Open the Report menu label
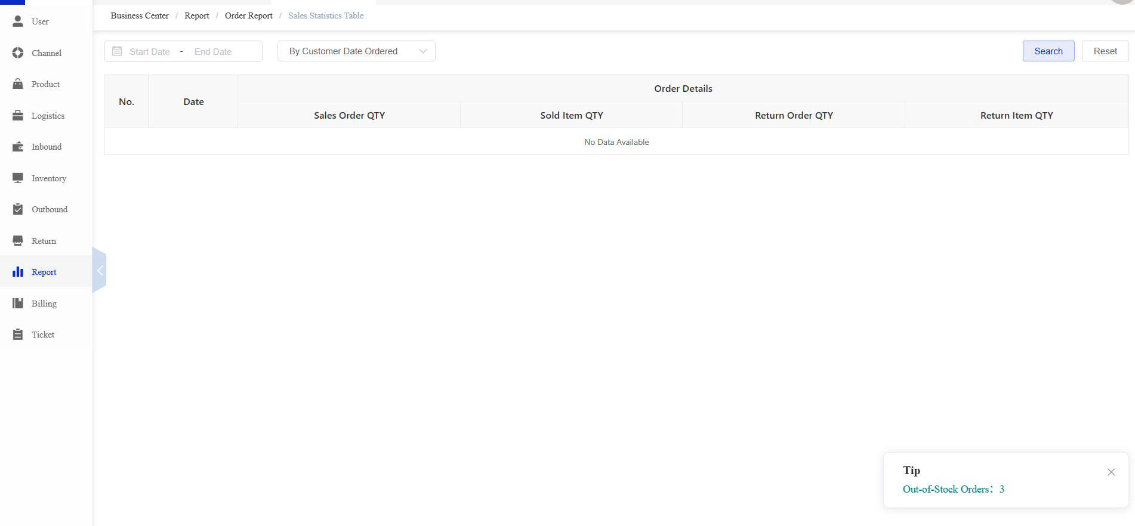Image resolution: width=1135 pixels, height=526 pixels. [44, 272]
